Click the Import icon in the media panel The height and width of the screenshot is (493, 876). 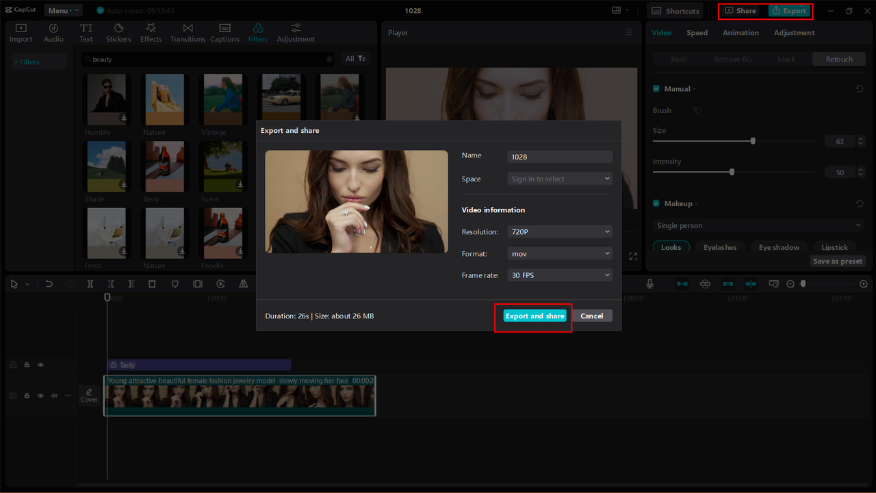click(21, 31)
